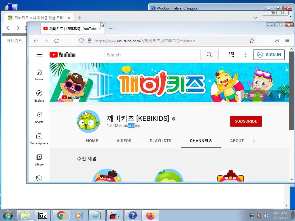Open red flower recommended channel avatar
The height and width of the screenshot is (221, 295).
230,175
